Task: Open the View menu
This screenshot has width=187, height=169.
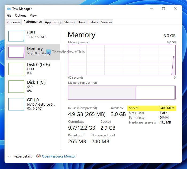Action: (33, 16)
